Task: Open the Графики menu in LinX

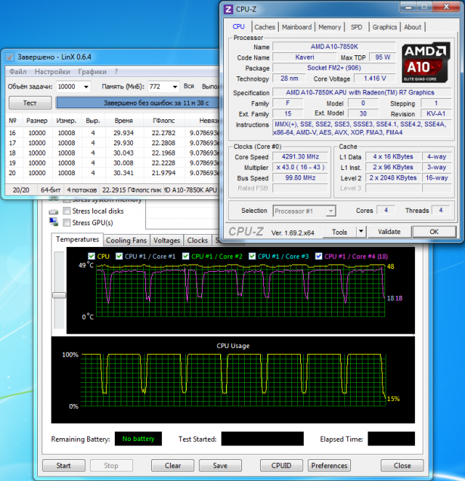Action: point(92,72)
